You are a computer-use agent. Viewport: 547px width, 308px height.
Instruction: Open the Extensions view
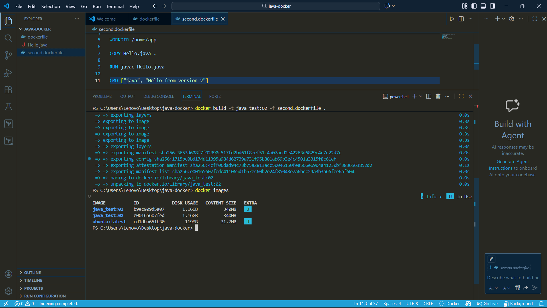8,90
